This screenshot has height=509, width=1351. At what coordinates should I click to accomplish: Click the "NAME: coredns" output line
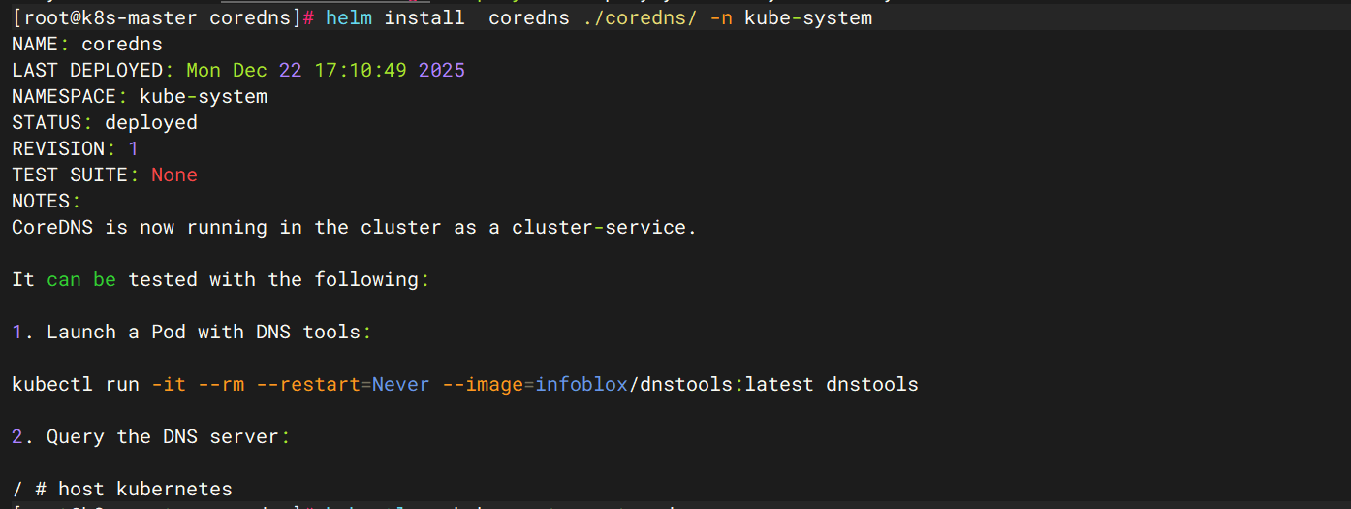[87, 45]
